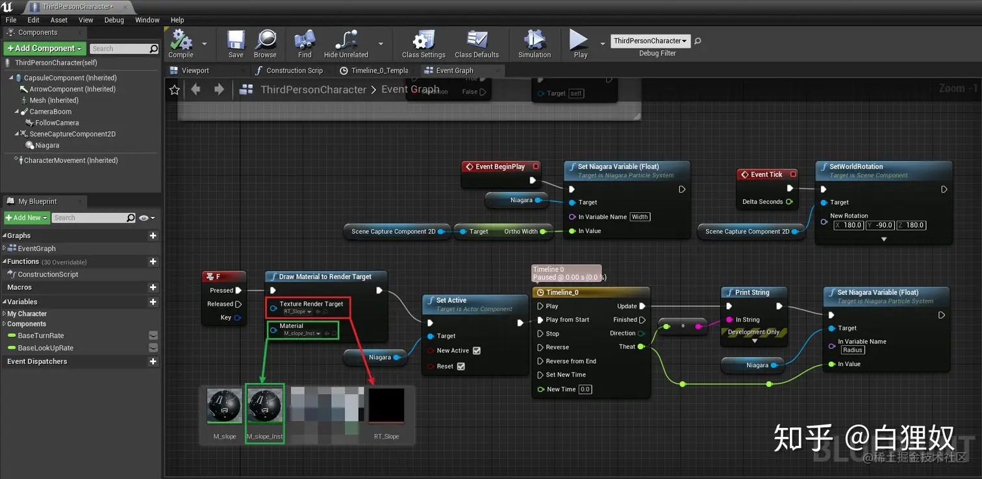Select the FollowCamera component

tap(57, 123)
